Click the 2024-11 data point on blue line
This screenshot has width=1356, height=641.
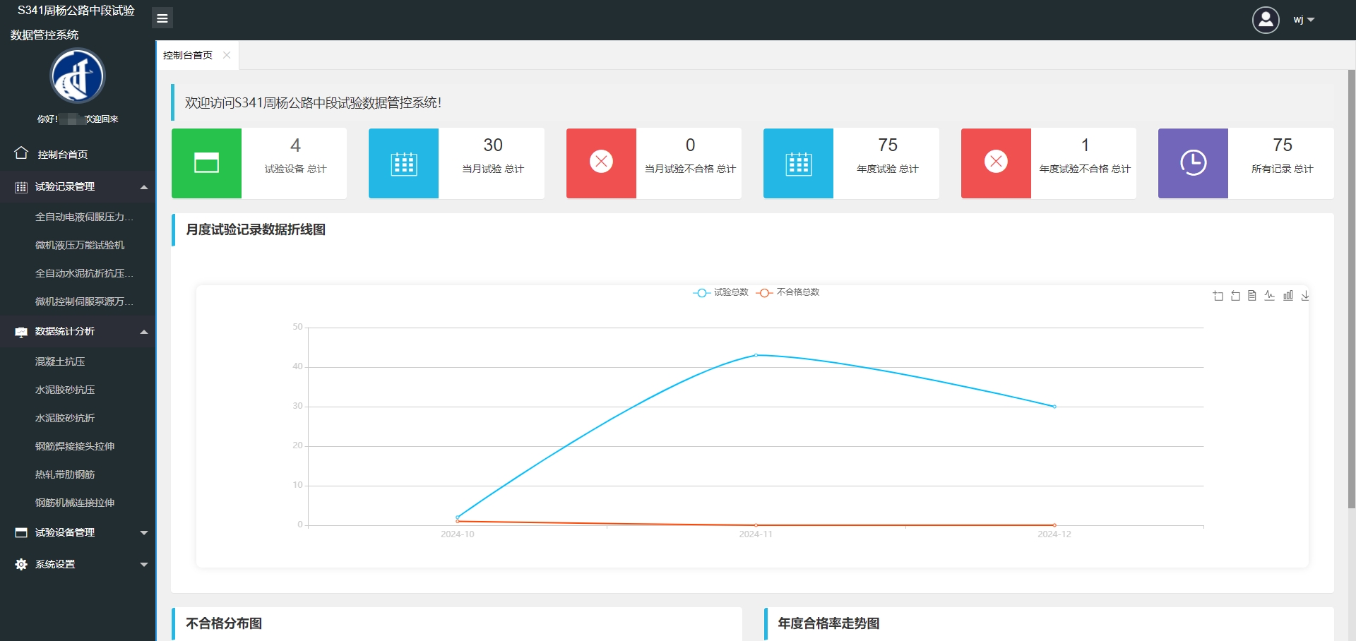756,355
